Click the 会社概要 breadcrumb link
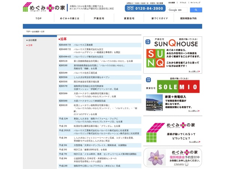Viewport: 225px width, 169px height. 35,32
